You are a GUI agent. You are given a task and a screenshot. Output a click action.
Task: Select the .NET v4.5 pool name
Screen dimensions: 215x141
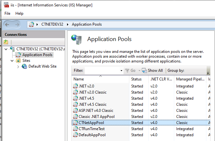pyautogui.click(x=86, y=98)
